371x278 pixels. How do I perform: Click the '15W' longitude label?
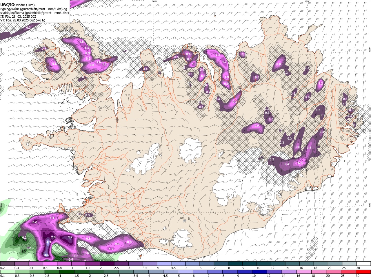(307, 1)
